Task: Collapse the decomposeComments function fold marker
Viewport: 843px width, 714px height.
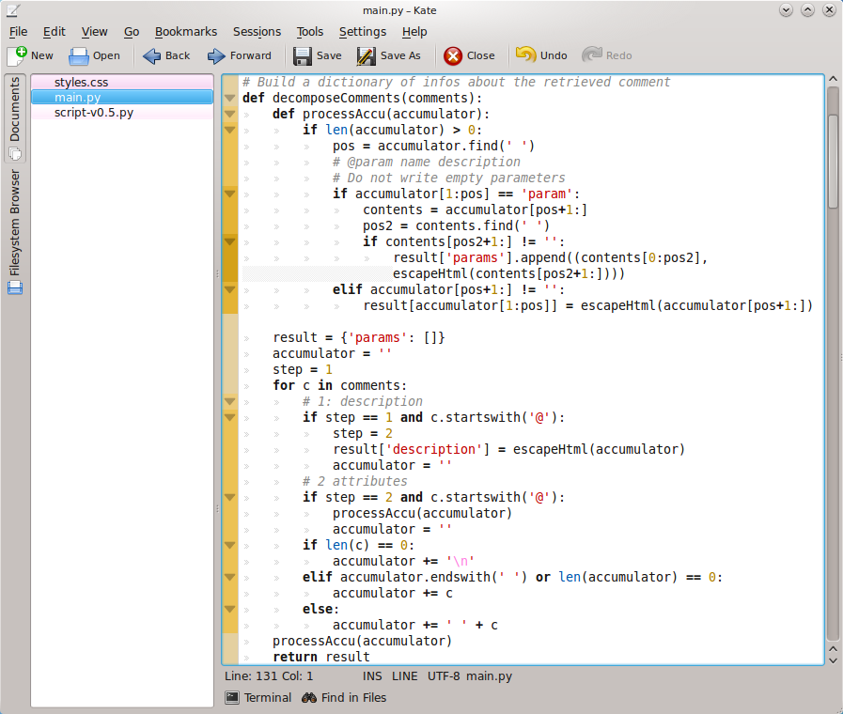Action: click(229, 98)
